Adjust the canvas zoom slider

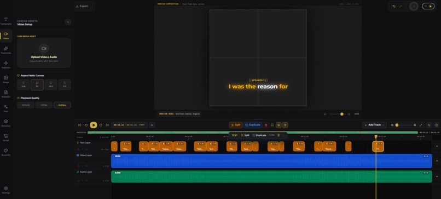[x=337, y=114]
